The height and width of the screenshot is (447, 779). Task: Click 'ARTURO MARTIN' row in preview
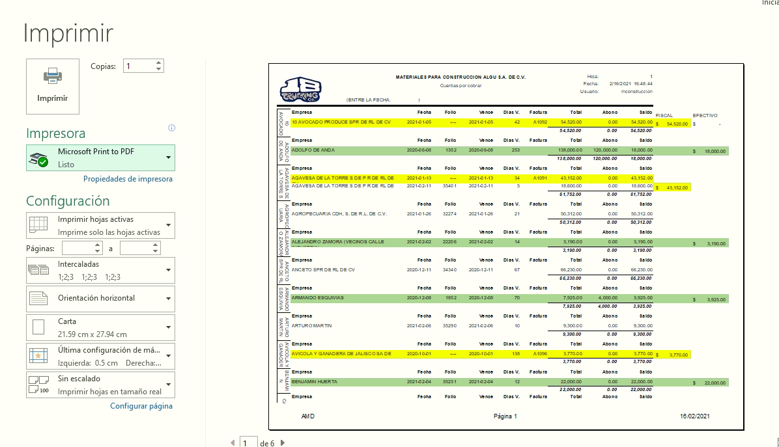pyautogui.click(x=472, y=326)
